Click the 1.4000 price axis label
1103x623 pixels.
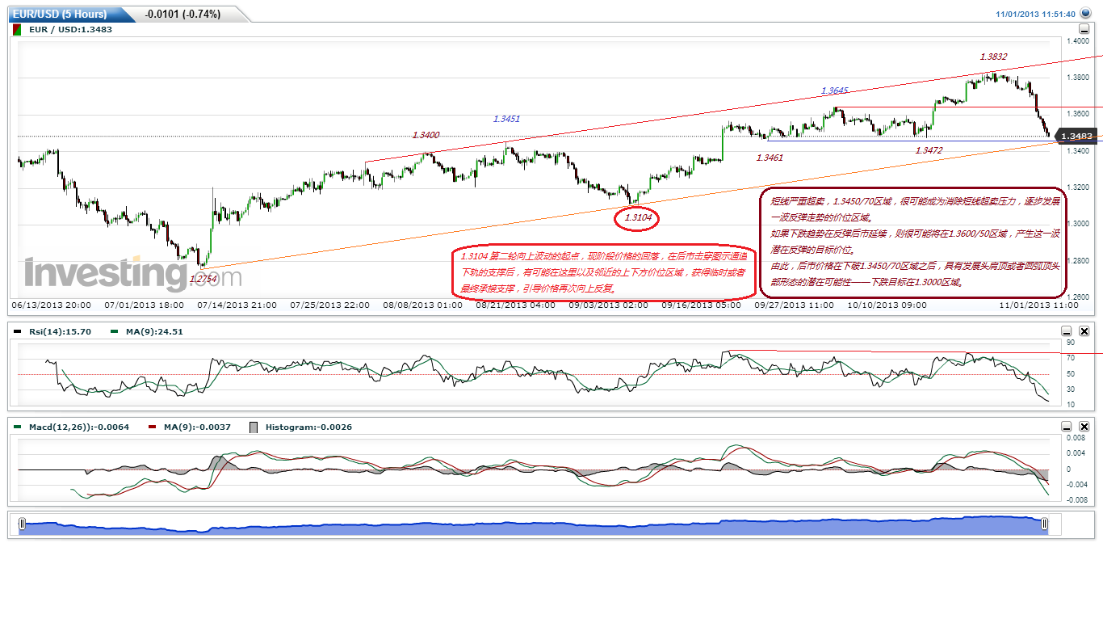tap(1079, 40)
